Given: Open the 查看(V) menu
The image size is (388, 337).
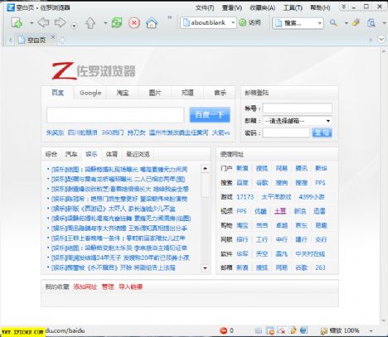Looking at the screenshot, I should click(232, 7).
